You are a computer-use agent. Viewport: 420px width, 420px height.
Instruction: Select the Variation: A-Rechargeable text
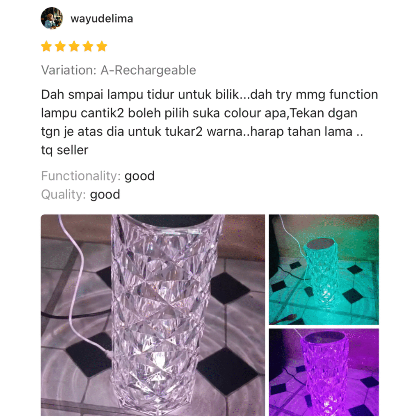tap(119, 70)
